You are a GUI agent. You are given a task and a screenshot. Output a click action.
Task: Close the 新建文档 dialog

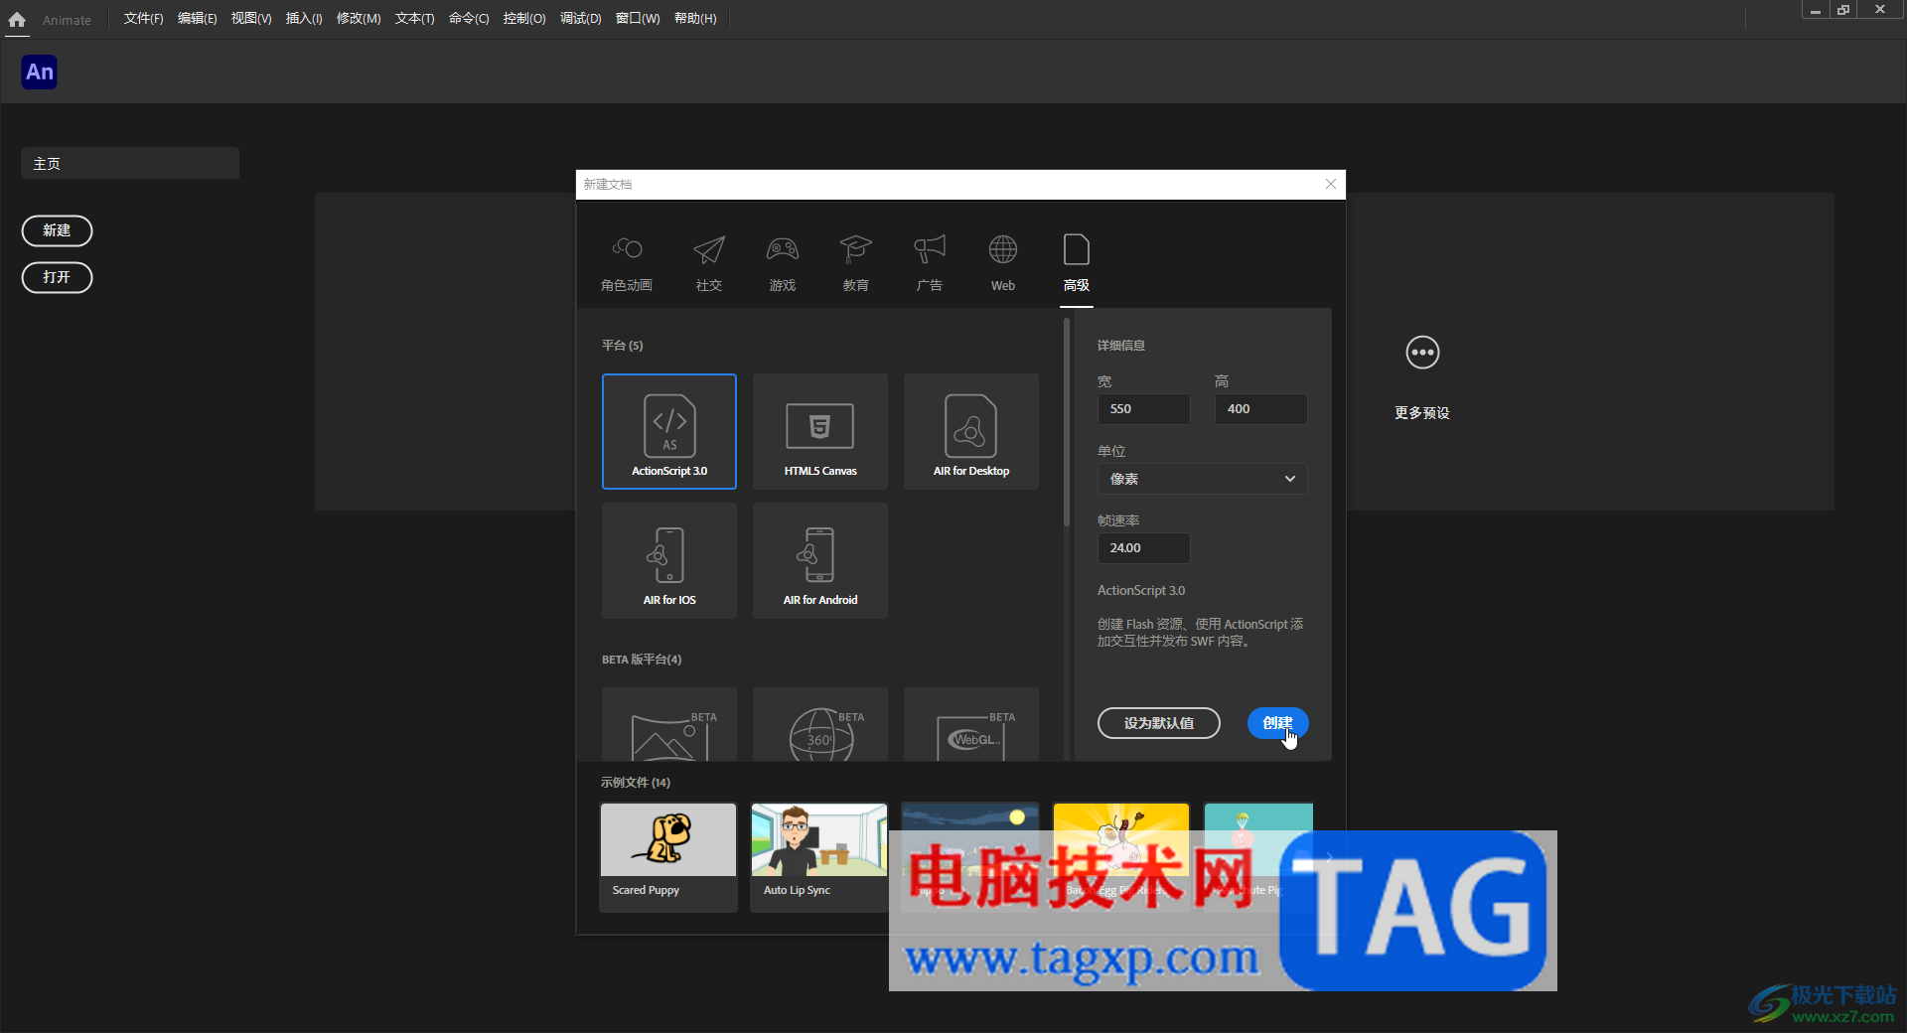1331,184
